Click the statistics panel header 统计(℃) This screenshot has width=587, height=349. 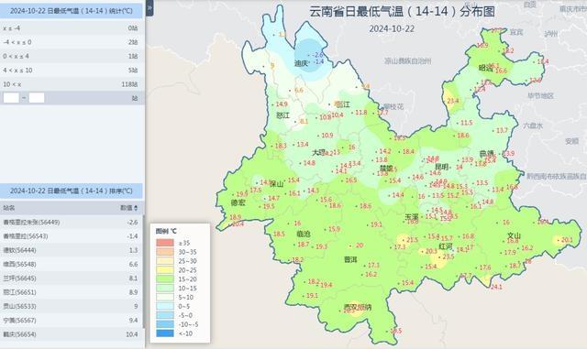[72, 11]
